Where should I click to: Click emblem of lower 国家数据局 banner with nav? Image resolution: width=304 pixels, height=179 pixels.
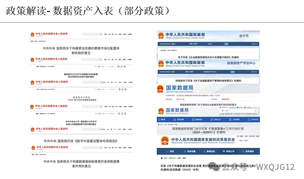[161, 111]
